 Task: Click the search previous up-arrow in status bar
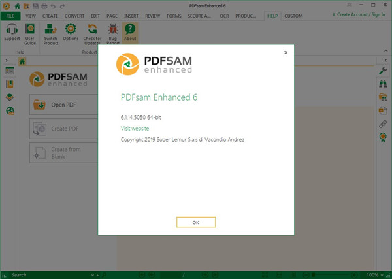pyautogui.click(x=97, y=275)
